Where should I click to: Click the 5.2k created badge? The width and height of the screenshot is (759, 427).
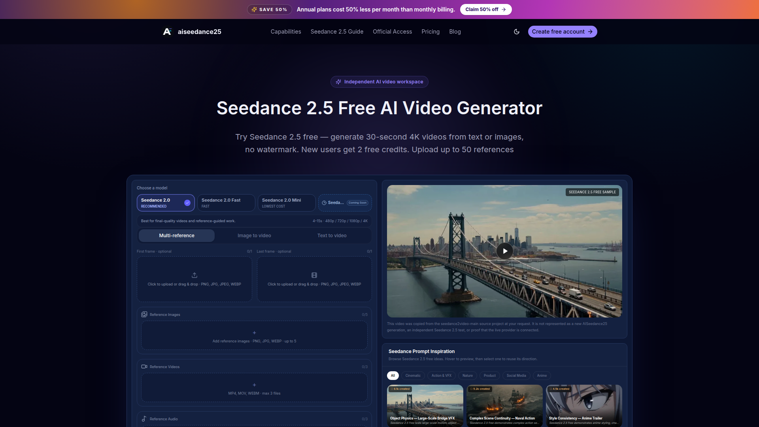pyautogui.click(x=480, y=389)
